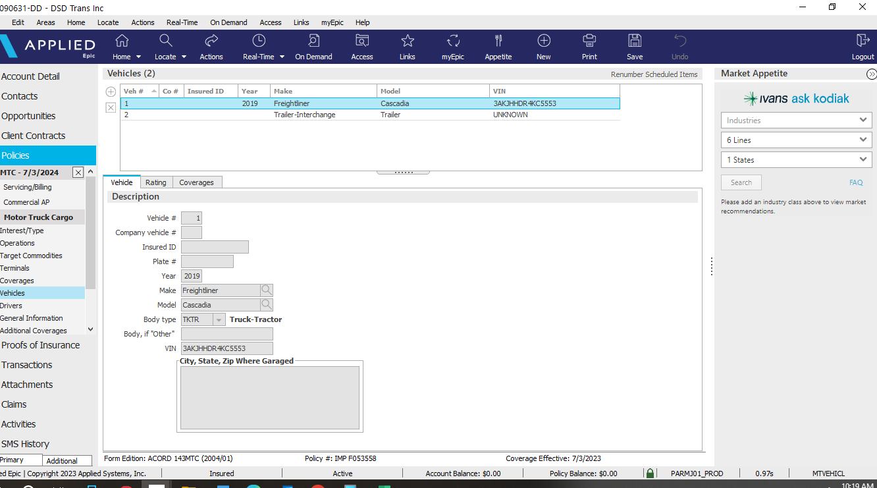Click the Insured ID input field

(x=215, y=247)
